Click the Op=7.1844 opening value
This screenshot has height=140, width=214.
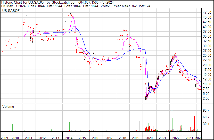(36, 6)
